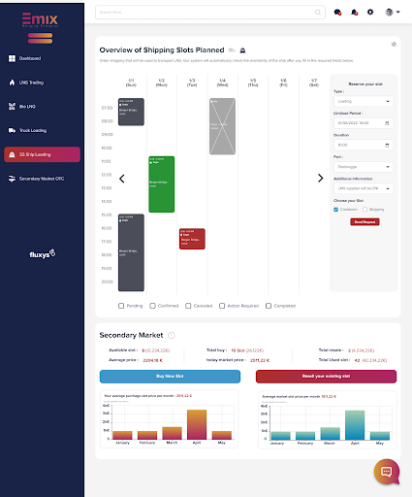412x497 pixels.
Task: Click the blue Buy New Slot button
Action: click(170, 377)
